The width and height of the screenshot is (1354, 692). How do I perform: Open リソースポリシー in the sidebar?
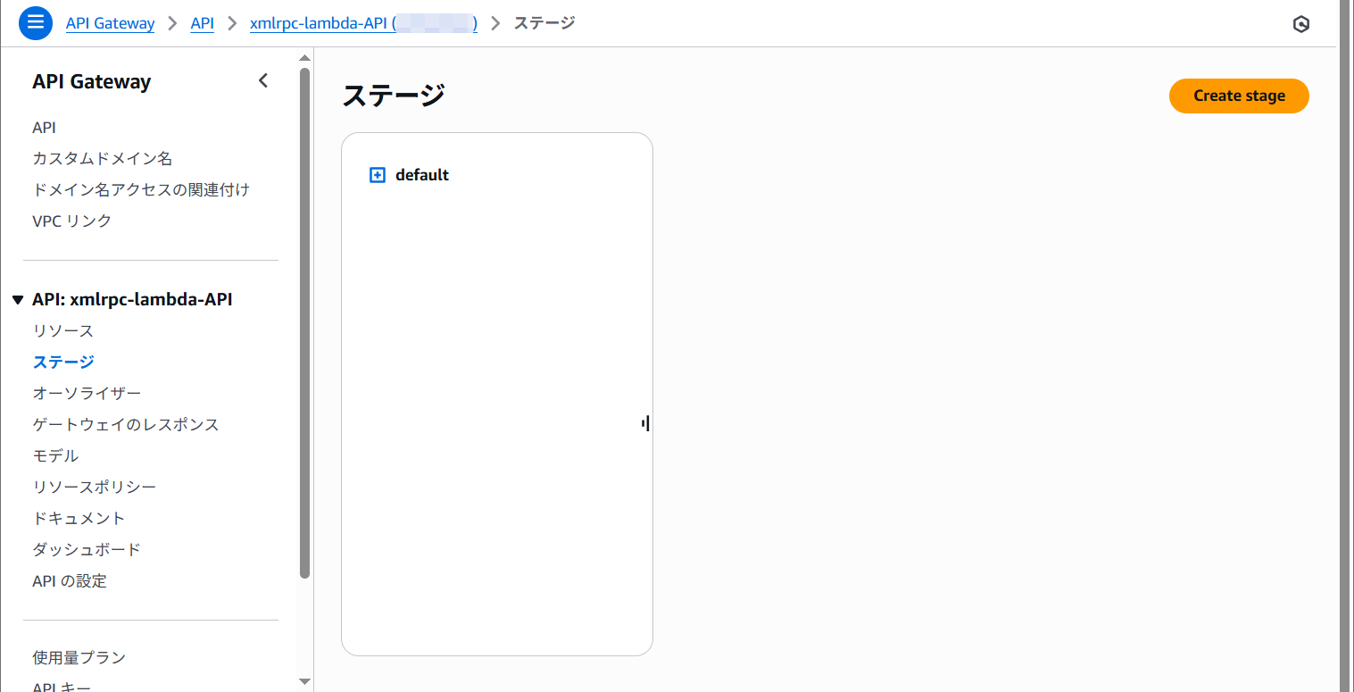(x=94, y=488)
